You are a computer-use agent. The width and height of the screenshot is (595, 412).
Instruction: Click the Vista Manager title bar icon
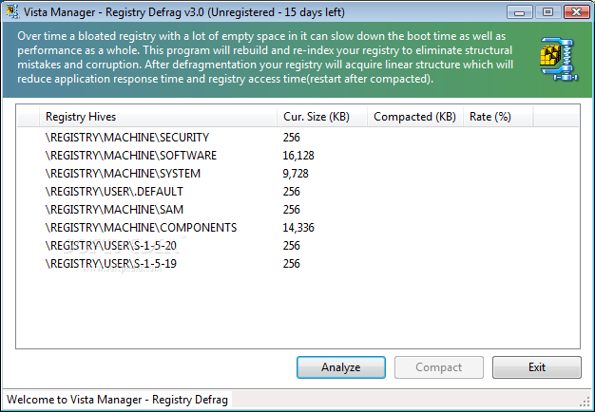[12, 11]
